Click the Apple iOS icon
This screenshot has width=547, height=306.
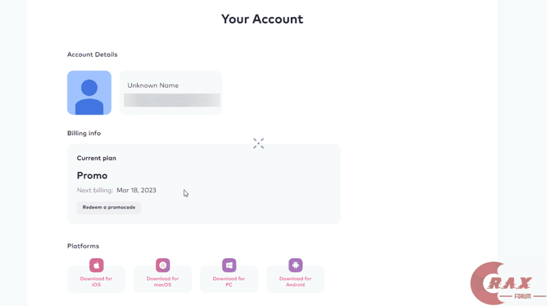click(x=96, y=265)
